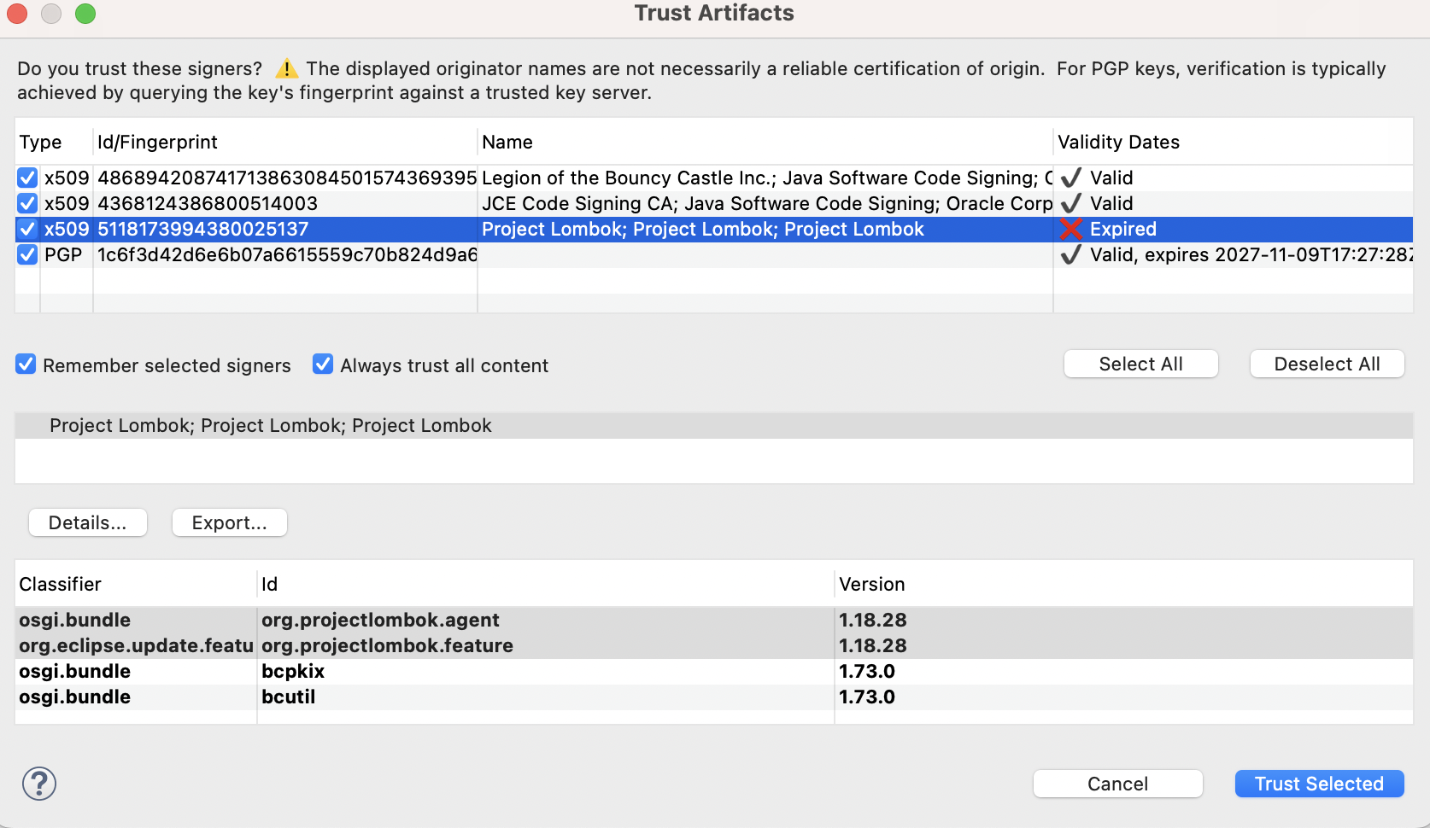The height and width of the screenshot is (828, 1430).
Task: Disable Always trust all content
Action: [x=322, y=364]
